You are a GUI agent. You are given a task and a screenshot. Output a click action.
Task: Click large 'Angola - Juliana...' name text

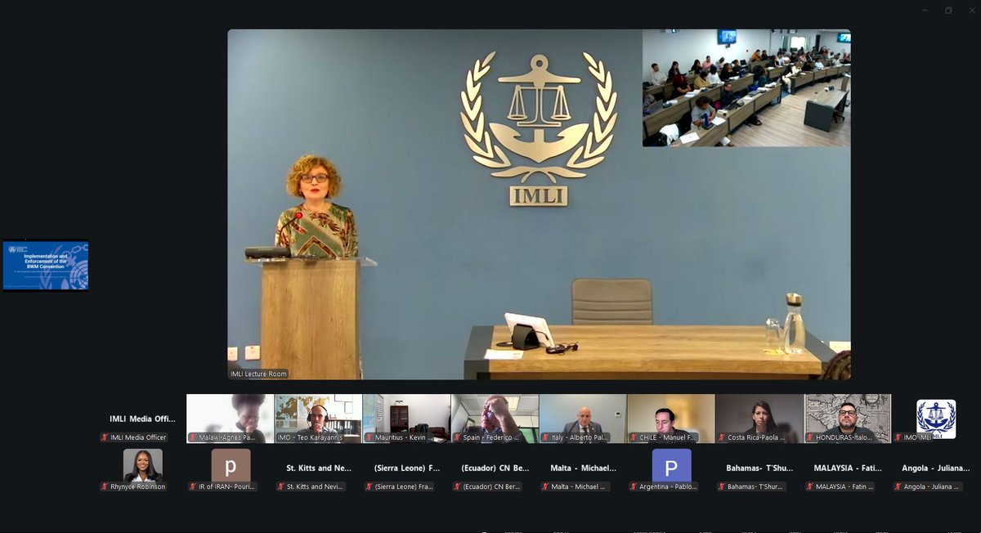[936, 468]
